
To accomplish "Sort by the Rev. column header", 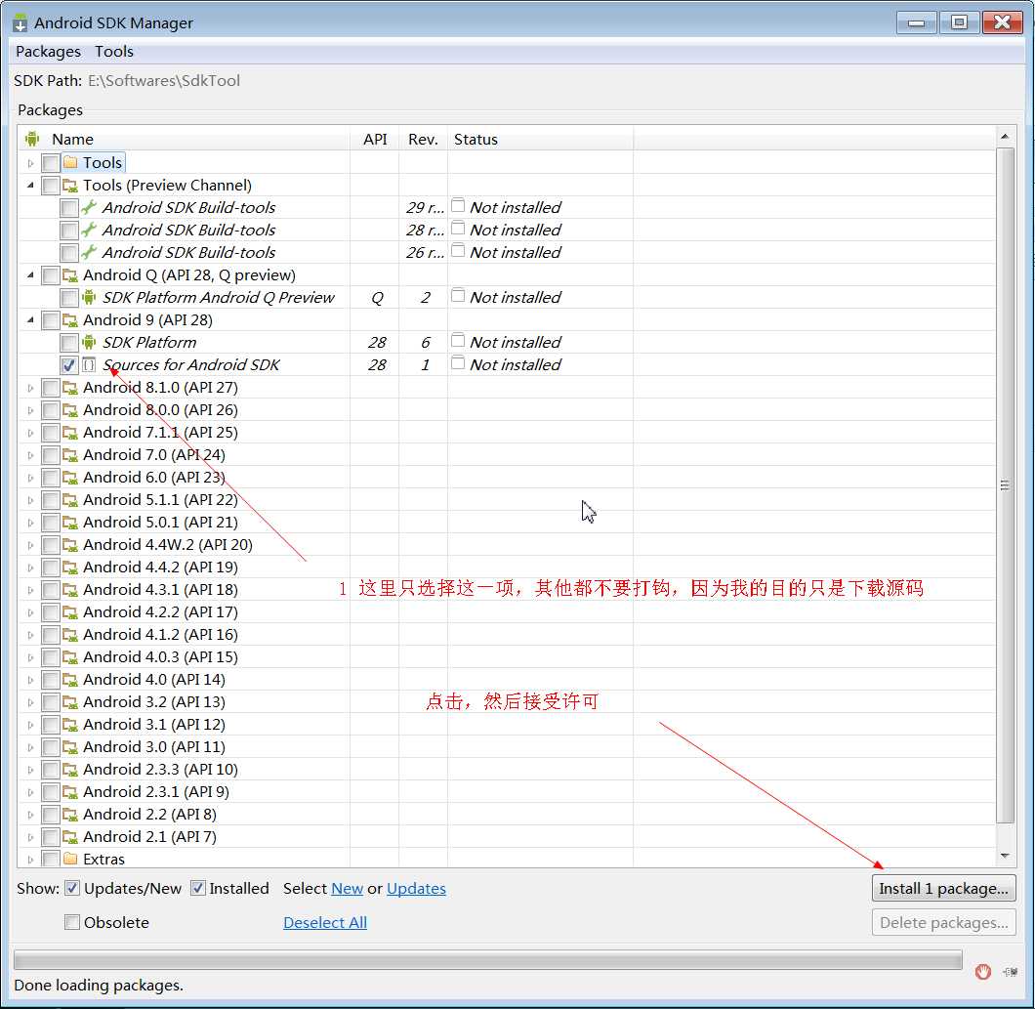I will coord(423,140).
